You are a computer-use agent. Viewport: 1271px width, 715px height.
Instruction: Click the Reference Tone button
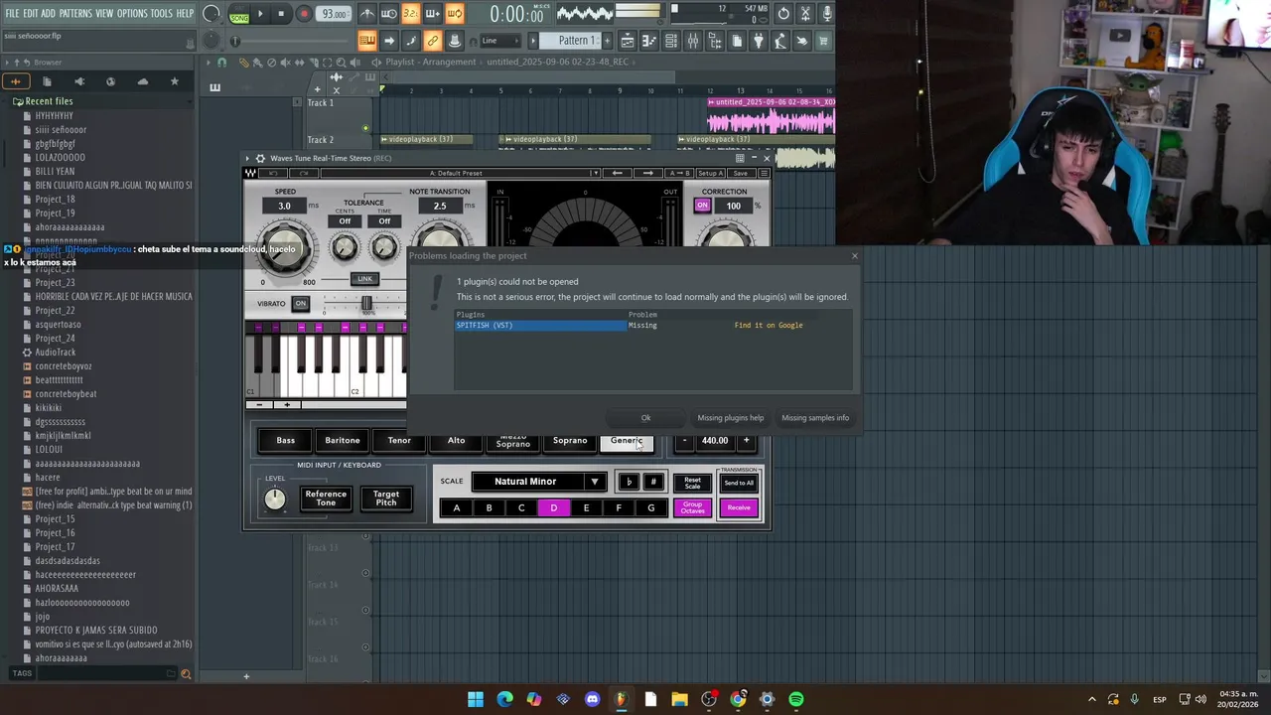326,499
